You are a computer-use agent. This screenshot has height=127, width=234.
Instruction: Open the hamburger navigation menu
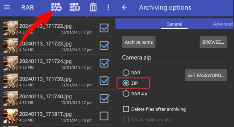click(x=7, y=7)
